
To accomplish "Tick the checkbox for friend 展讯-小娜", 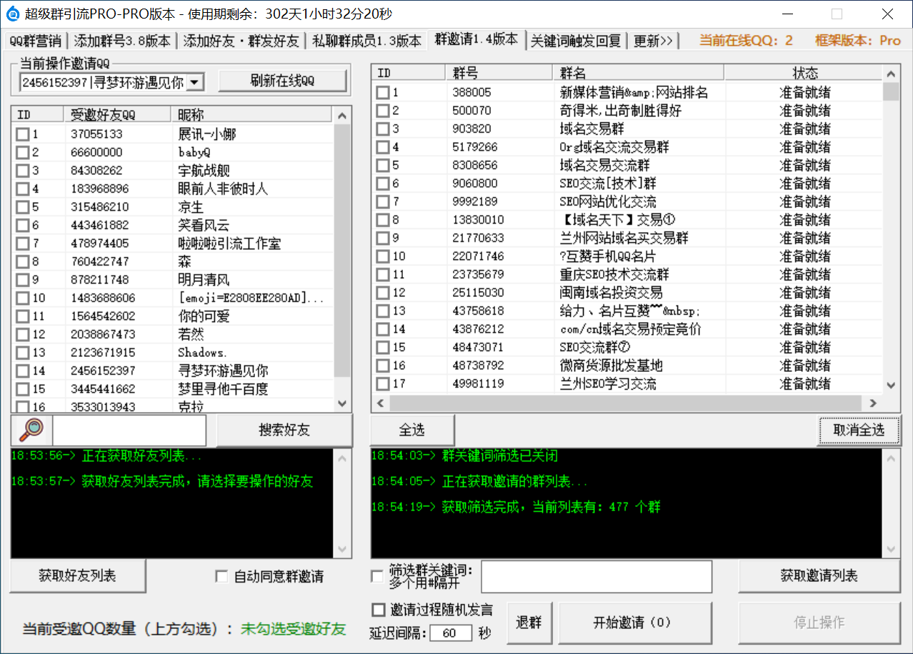I will (x=23, y=134).
